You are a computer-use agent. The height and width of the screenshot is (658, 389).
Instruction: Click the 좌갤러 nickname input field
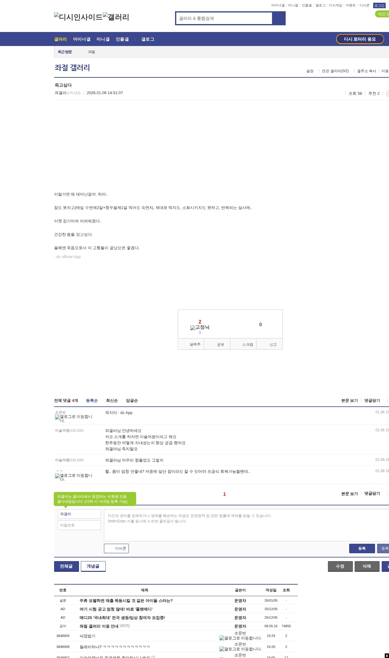(79, 514)
